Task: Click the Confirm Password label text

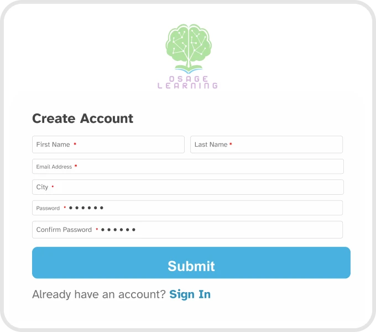Action: pyautogui.click(x=64, y=230)
